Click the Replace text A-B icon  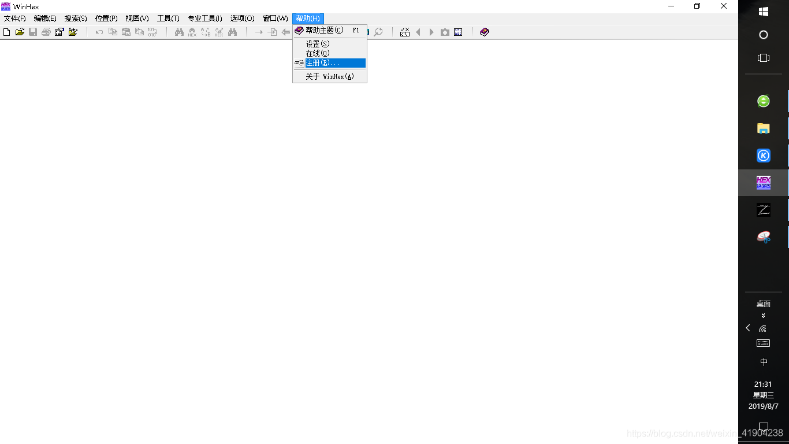click(x=206, y=32)
